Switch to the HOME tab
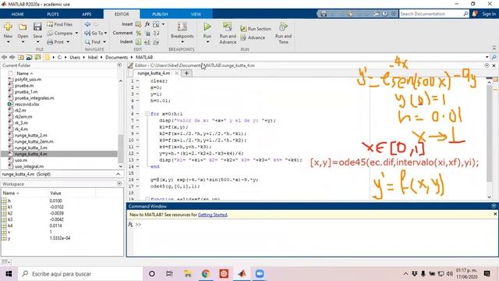This screenshot has height=281, width=499. [17, 14]
